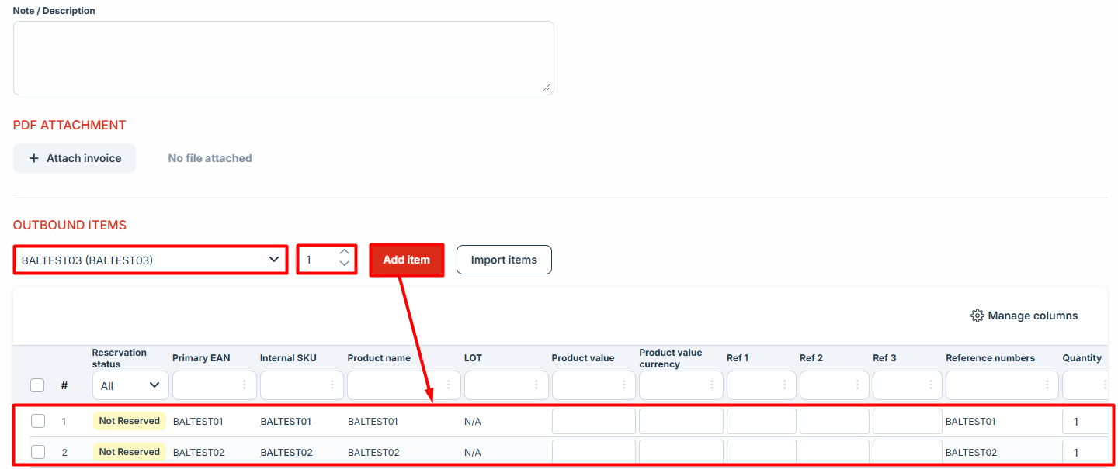The width and height of the screenshot is (1118, 469).
Task: Click into the Note / Description text area
Action: (x=283, y=58)
